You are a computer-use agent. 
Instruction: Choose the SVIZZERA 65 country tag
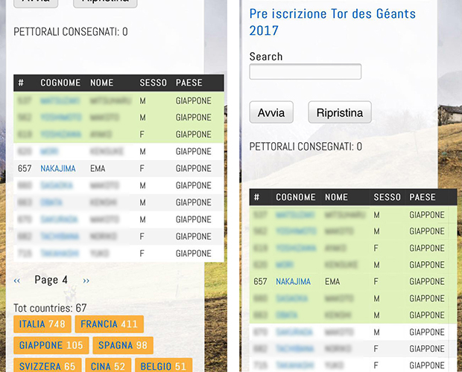tap(48, 366)
